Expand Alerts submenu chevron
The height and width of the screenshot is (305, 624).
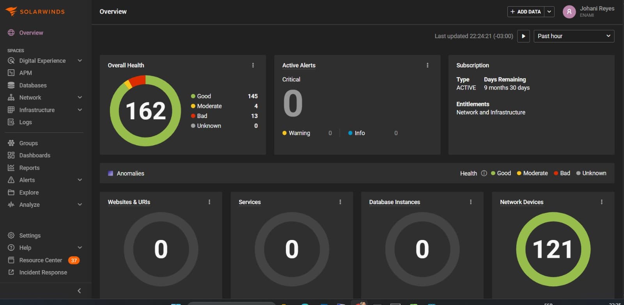(80, 180)
